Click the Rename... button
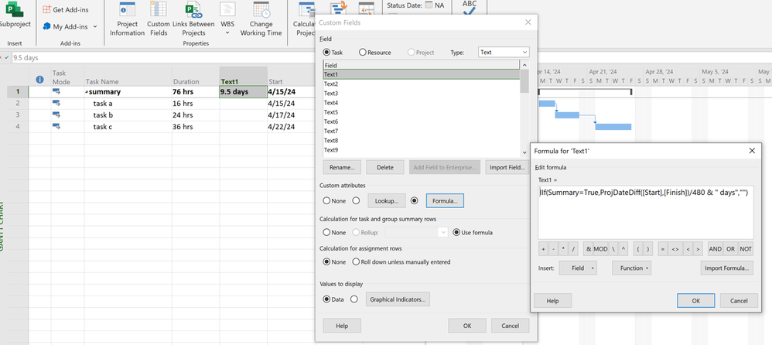772x345 pixels. point(342,167)
